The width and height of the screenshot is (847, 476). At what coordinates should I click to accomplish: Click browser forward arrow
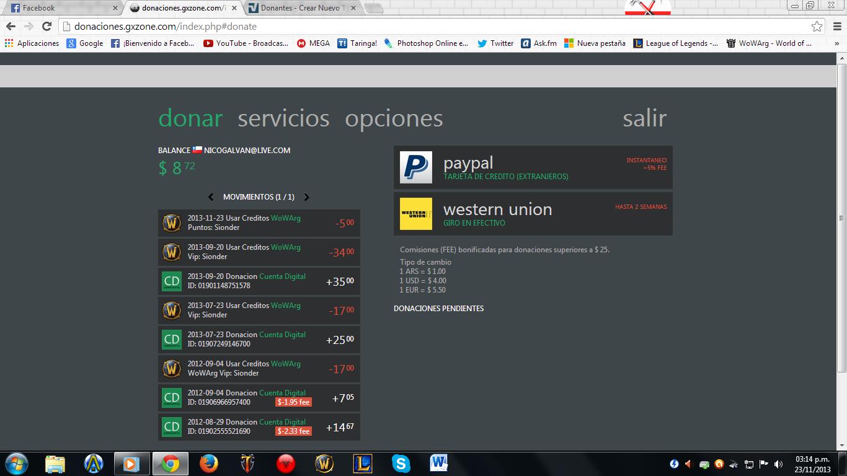tap(29, 27)
